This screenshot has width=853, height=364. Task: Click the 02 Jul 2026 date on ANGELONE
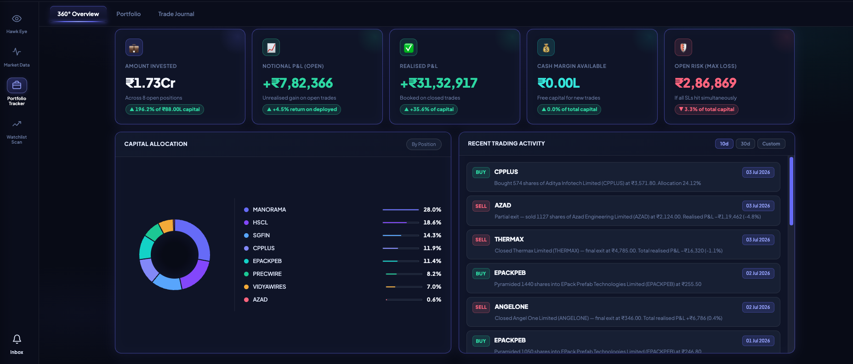tap(758, 308)
